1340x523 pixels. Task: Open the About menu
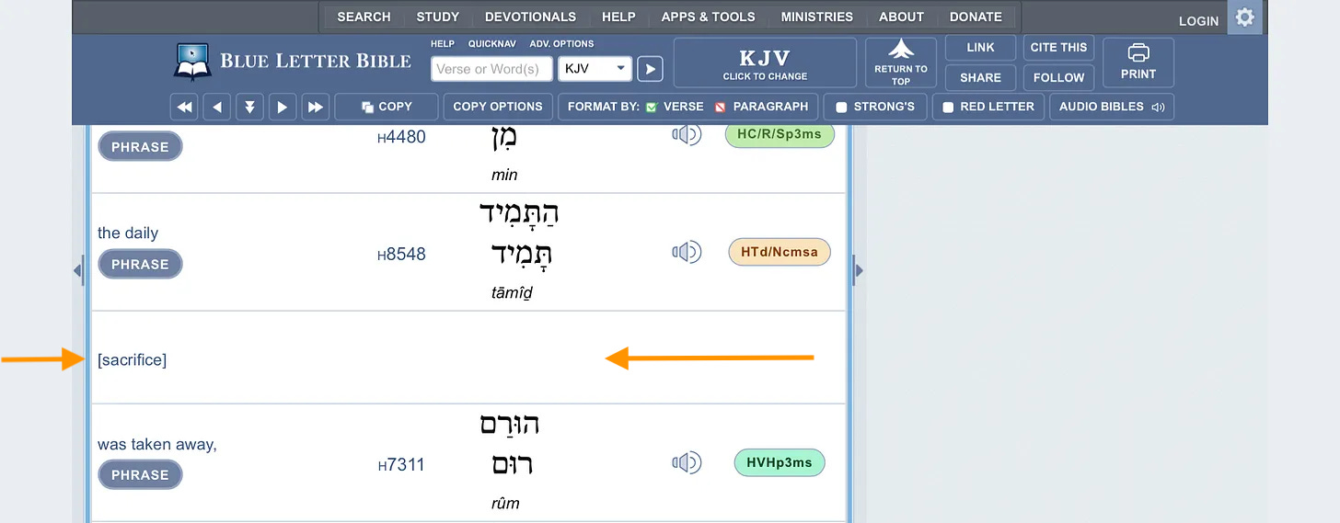tap(901, 17)
